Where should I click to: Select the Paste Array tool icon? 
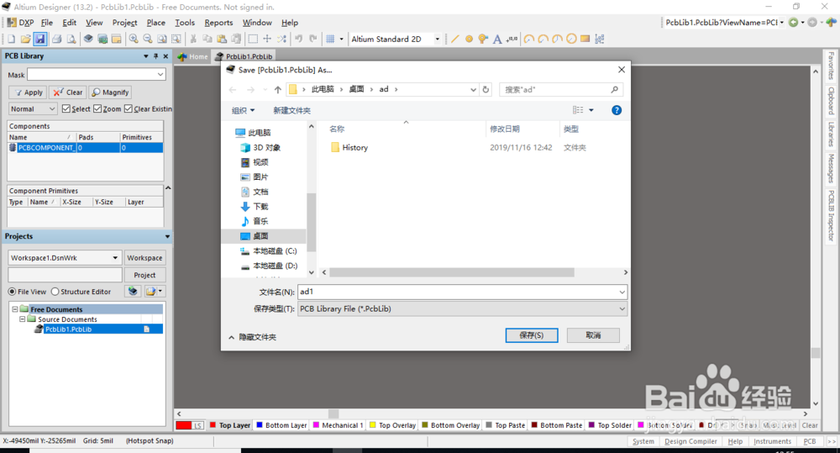(600, 40)
